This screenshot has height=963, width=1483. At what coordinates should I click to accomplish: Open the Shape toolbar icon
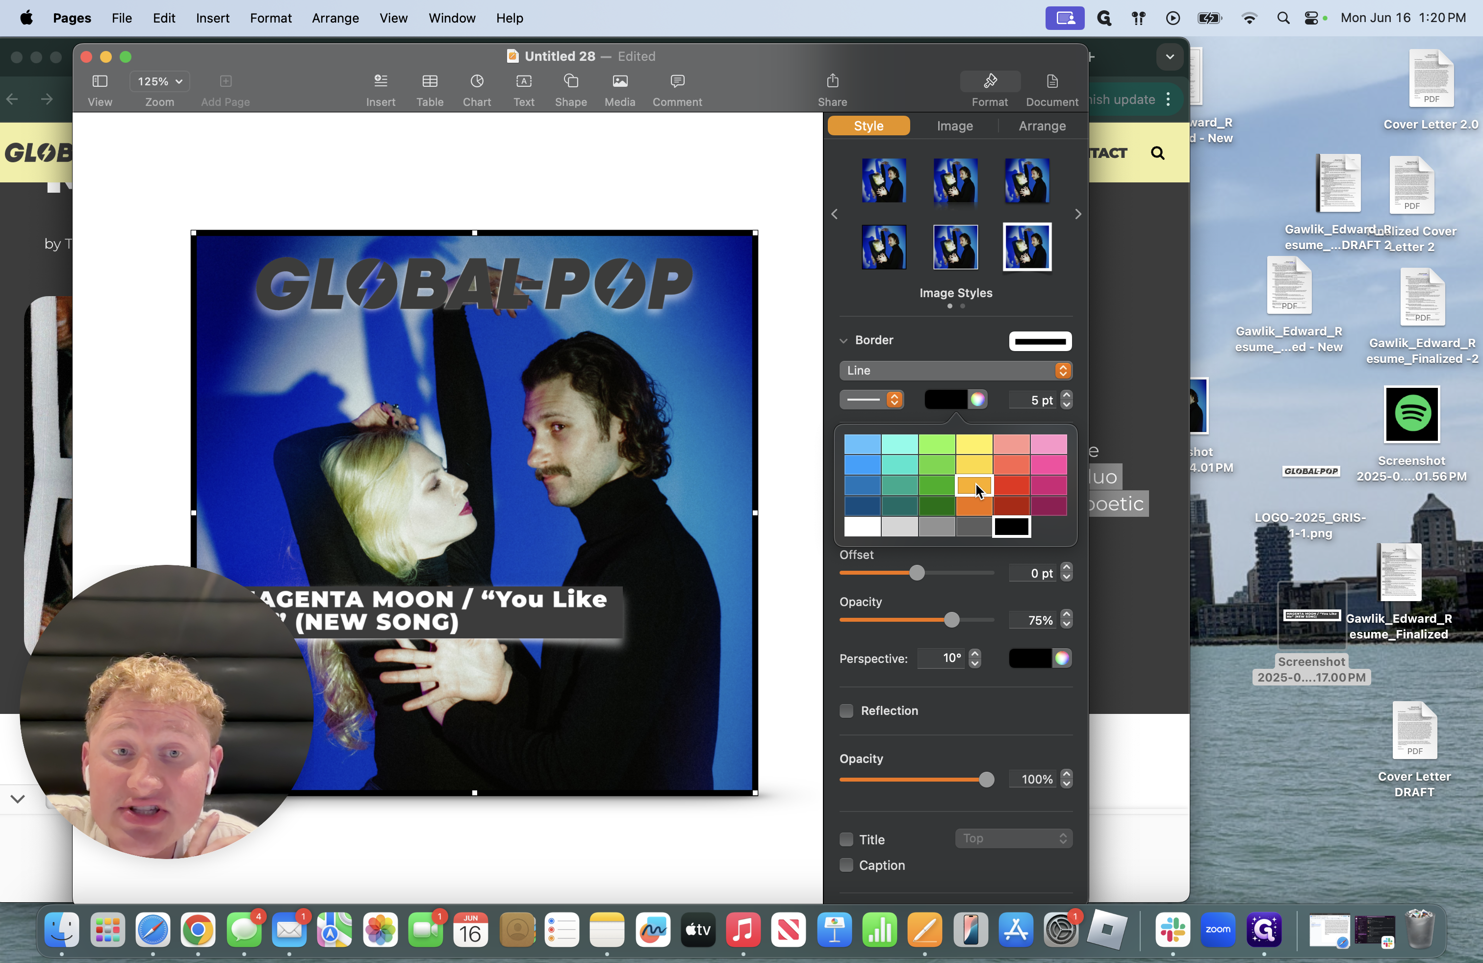click(x=571, y=81)
